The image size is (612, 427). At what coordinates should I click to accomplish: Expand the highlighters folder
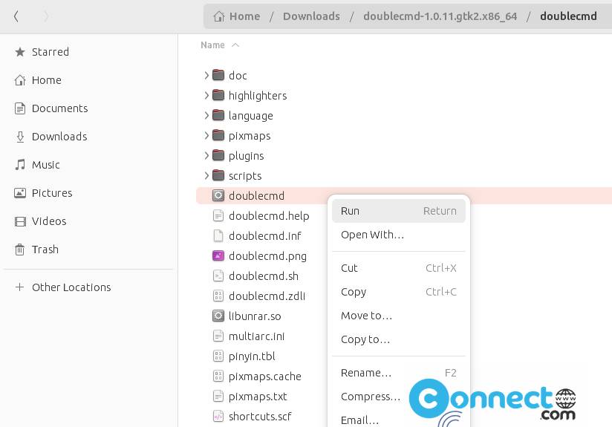(x=206, y=95)
